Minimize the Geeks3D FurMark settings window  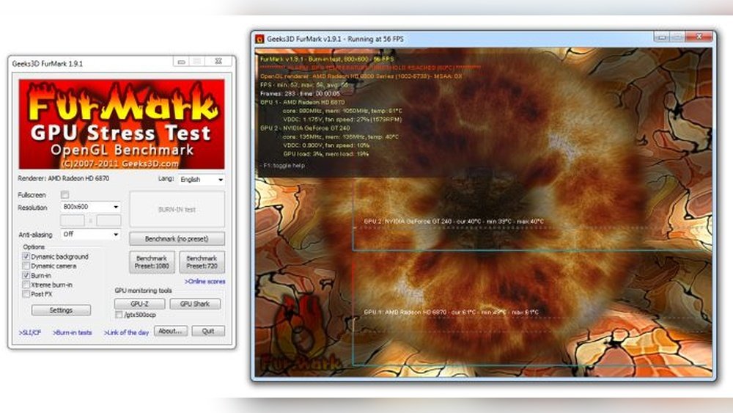(x=181, y=63)
